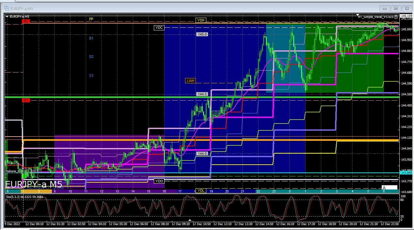Click the 145.159 current price tag
Image resolution: width=414 pixels, height=230 pixels.
pyautogui.click(x=406, y=16)
